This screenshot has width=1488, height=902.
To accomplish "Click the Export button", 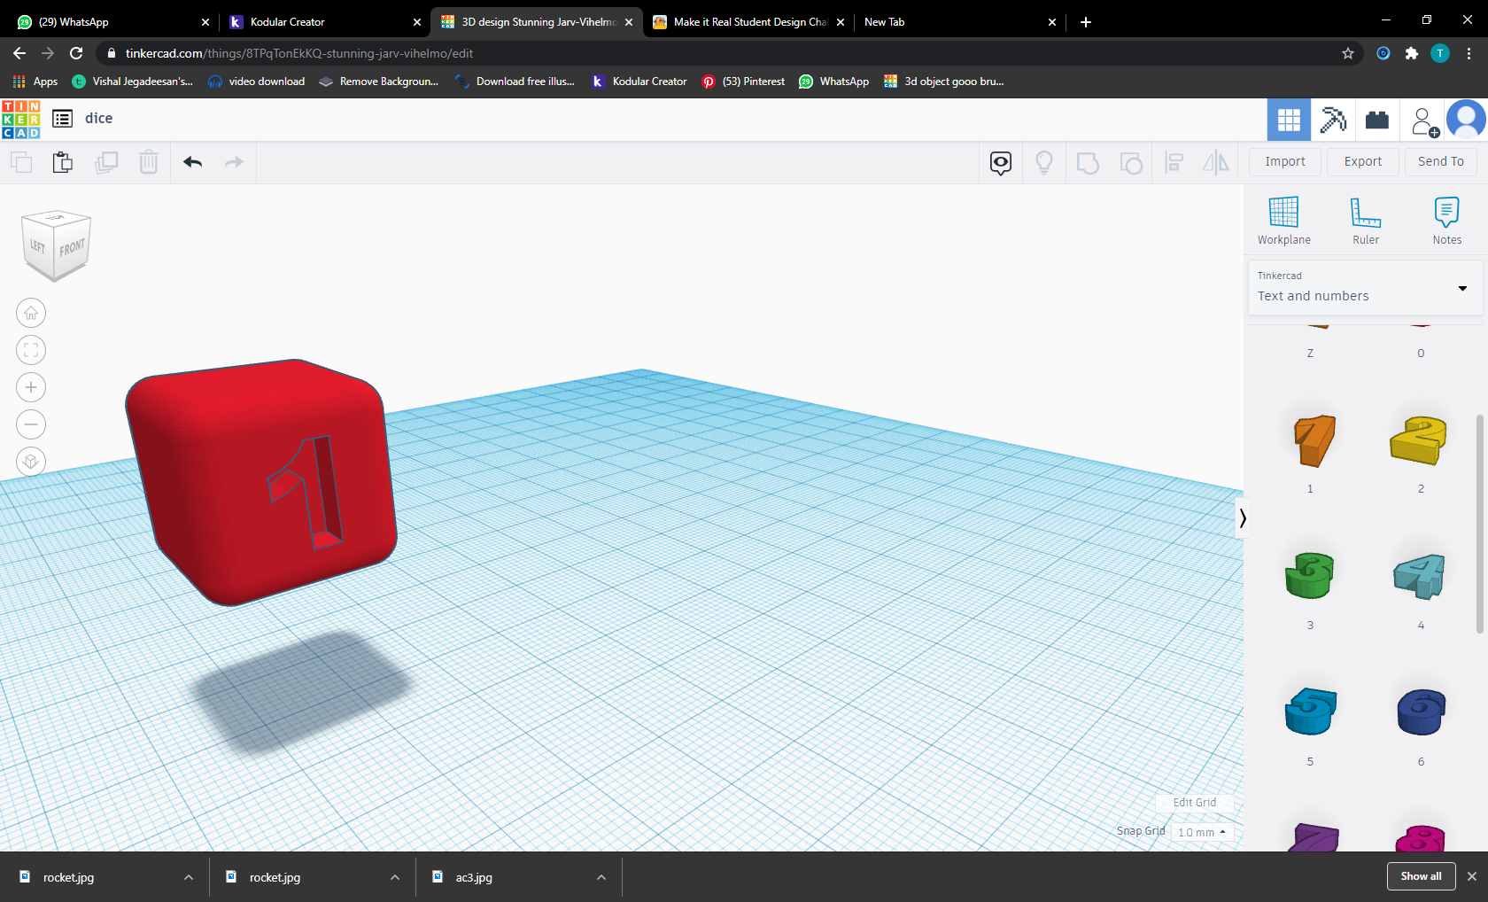I will tap(1363, 162).
